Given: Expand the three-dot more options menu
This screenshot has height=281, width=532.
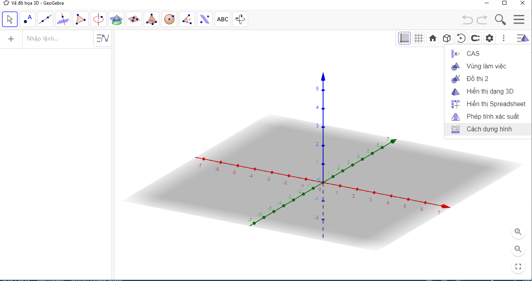Looking at the screenshot, I should pos(504,38).
